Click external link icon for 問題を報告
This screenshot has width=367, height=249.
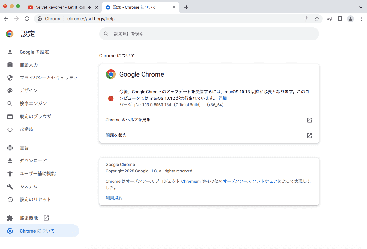[x=309, y=135]
